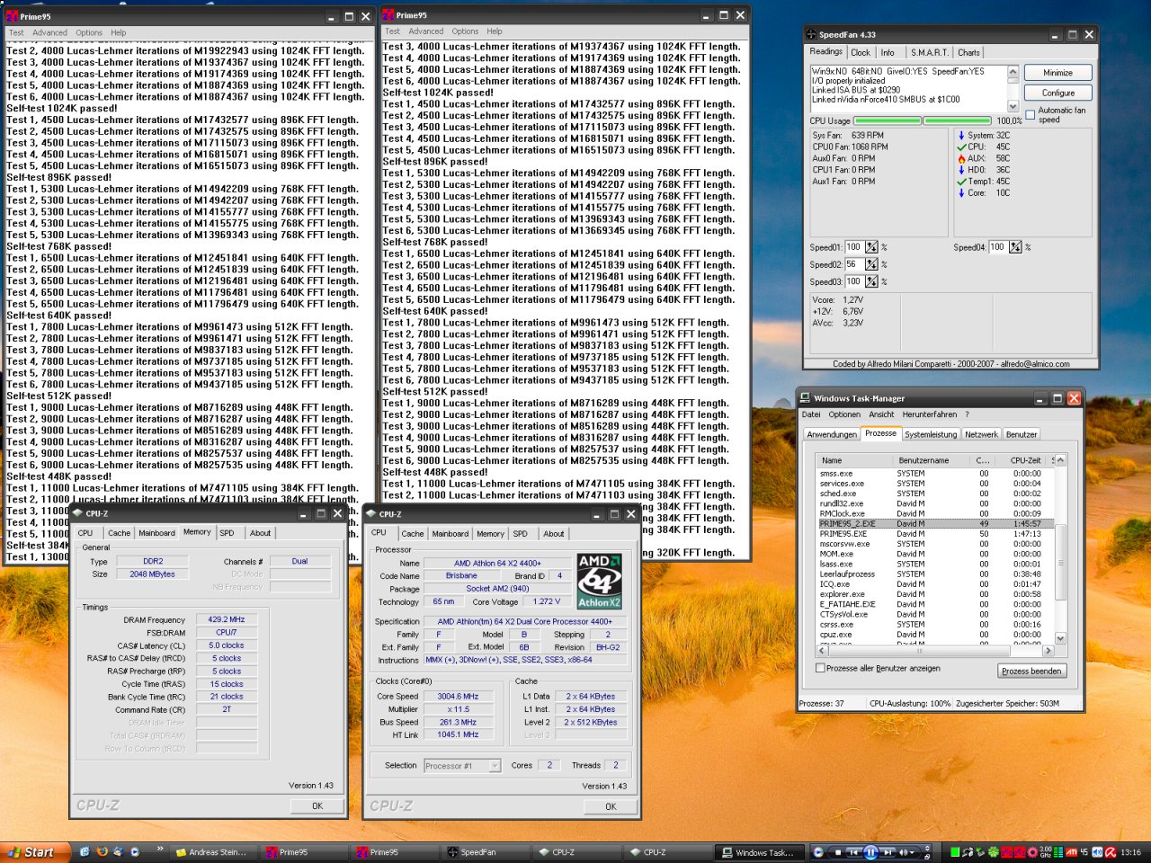Click the stop button in the taskbar media player

(x=836, y=852)
